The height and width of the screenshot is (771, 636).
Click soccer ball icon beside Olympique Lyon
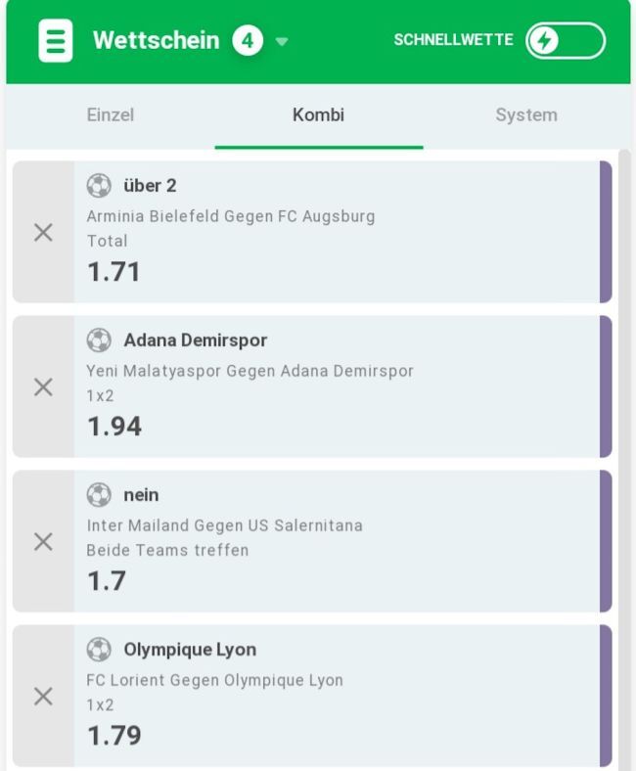point(99,650)
